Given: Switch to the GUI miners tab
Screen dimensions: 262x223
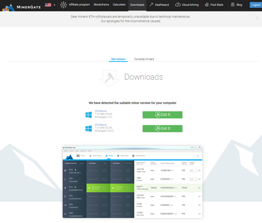Looking at the screenshot, I should coord(118,59).
